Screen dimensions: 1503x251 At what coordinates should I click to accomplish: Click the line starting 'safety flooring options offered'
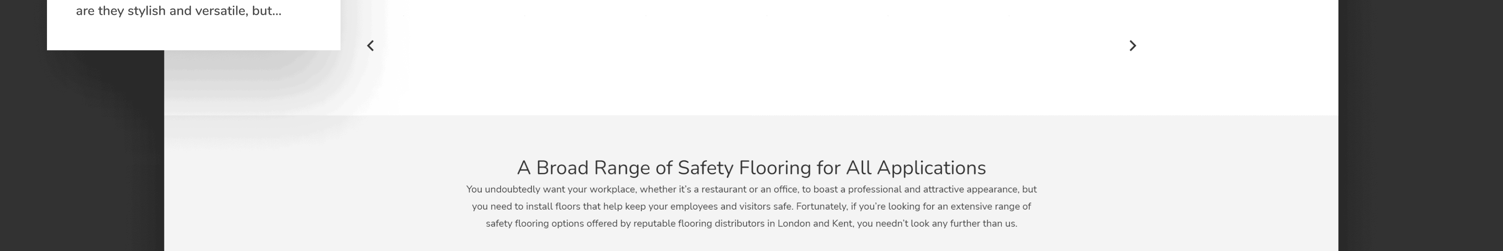point(751,224)
